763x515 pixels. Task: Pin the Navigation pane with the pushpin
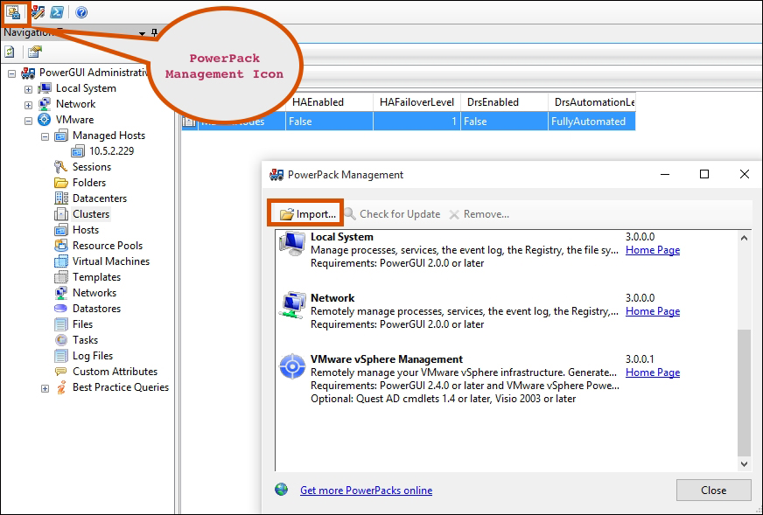(154, 33)
